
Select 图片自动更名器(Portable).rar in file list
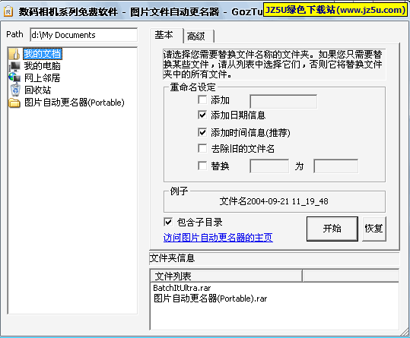pyautogui.click(x=211, y=299)
